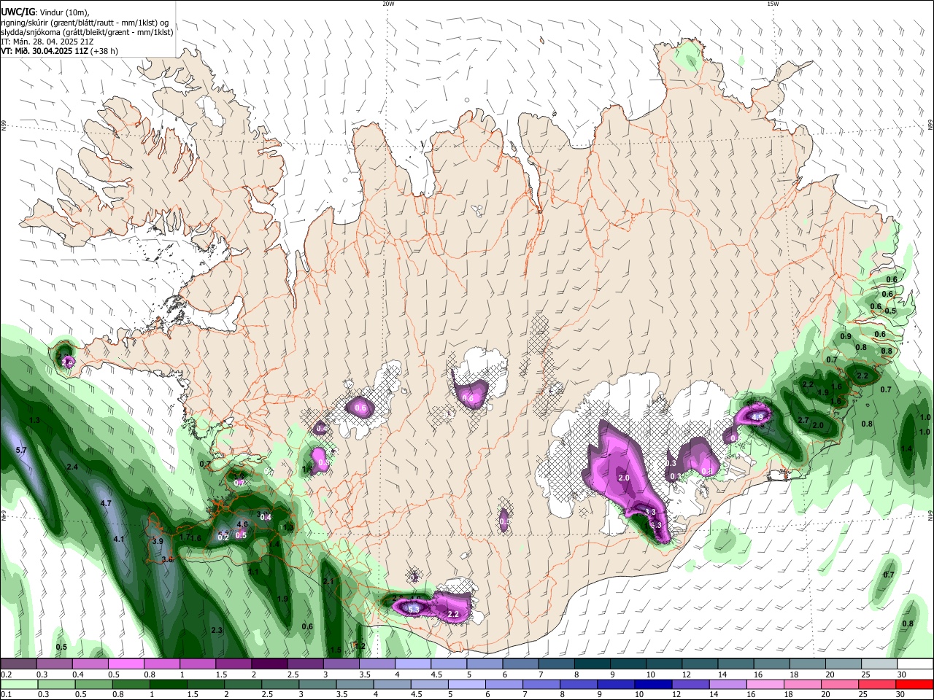Click the 5.7 precipitation value on the map
The height and width of the screenshot is (700, 934).
(x=20, y=451)
